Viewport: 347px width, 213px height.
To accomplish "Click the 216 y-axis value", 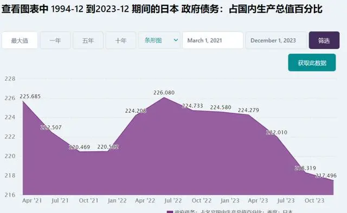I will 10,195.
